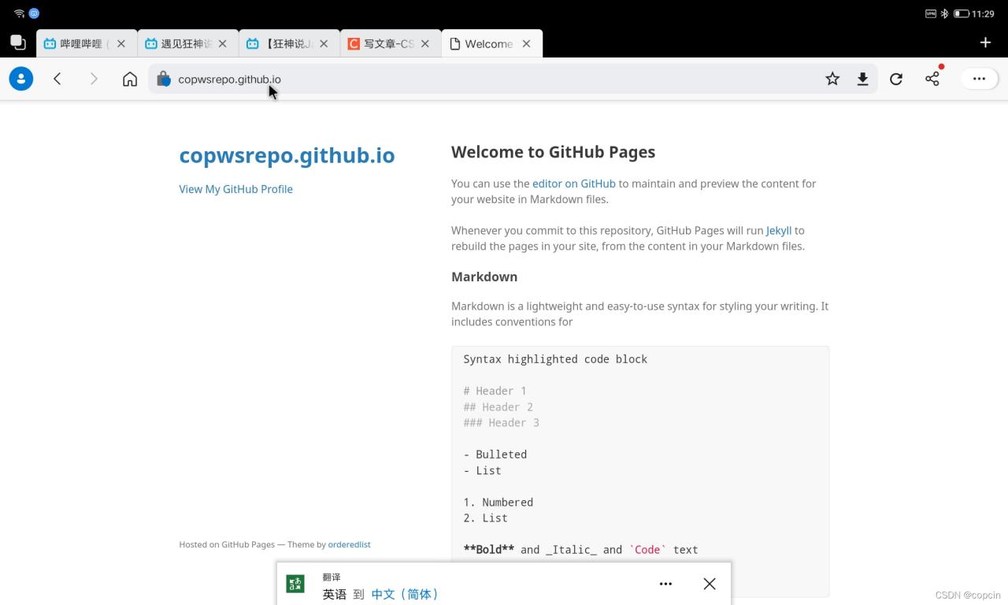Open the orderedlist theme link

349,544
